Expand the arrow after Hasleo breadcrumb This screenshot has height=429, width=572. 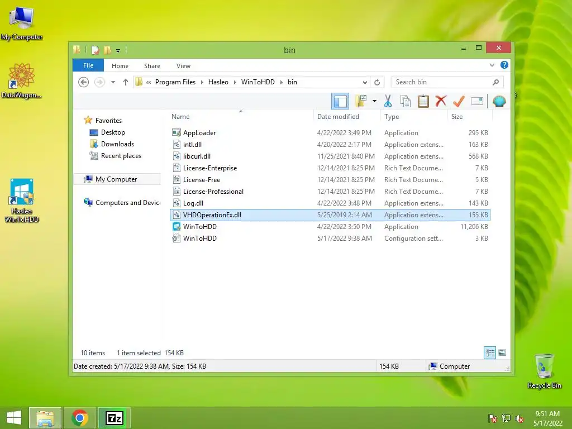pyautogui.click(x=235, y=82)
